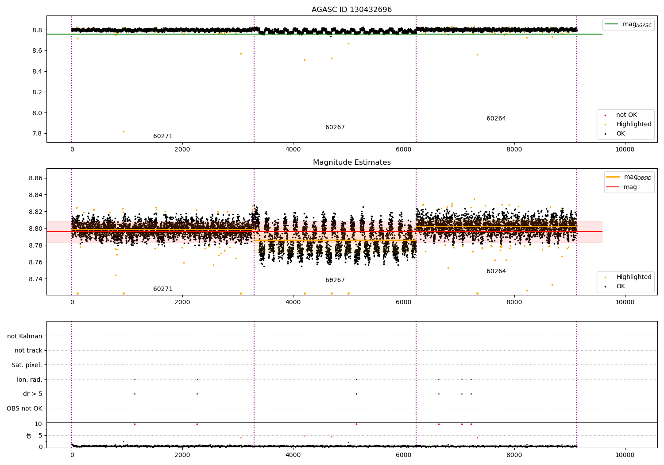The width and height of the screenshot is (664, 465).
Task: Click obsid label 60267 in Magnitude Estimates plot
Action: point(335,280)
